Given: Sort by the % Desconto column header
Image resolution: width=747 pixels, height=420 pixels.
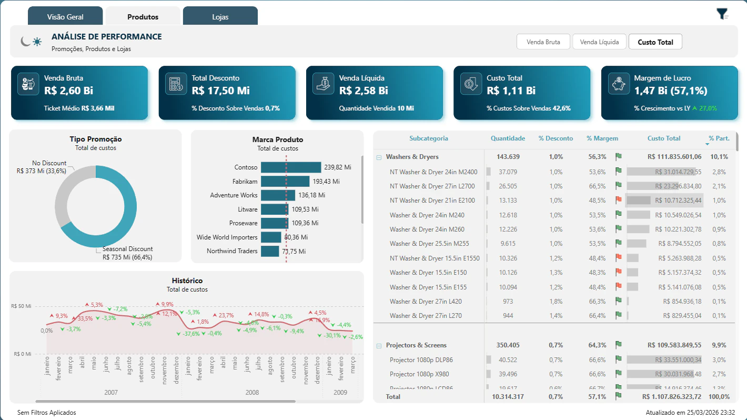Looking at the screenshot, I should point(556,138).
